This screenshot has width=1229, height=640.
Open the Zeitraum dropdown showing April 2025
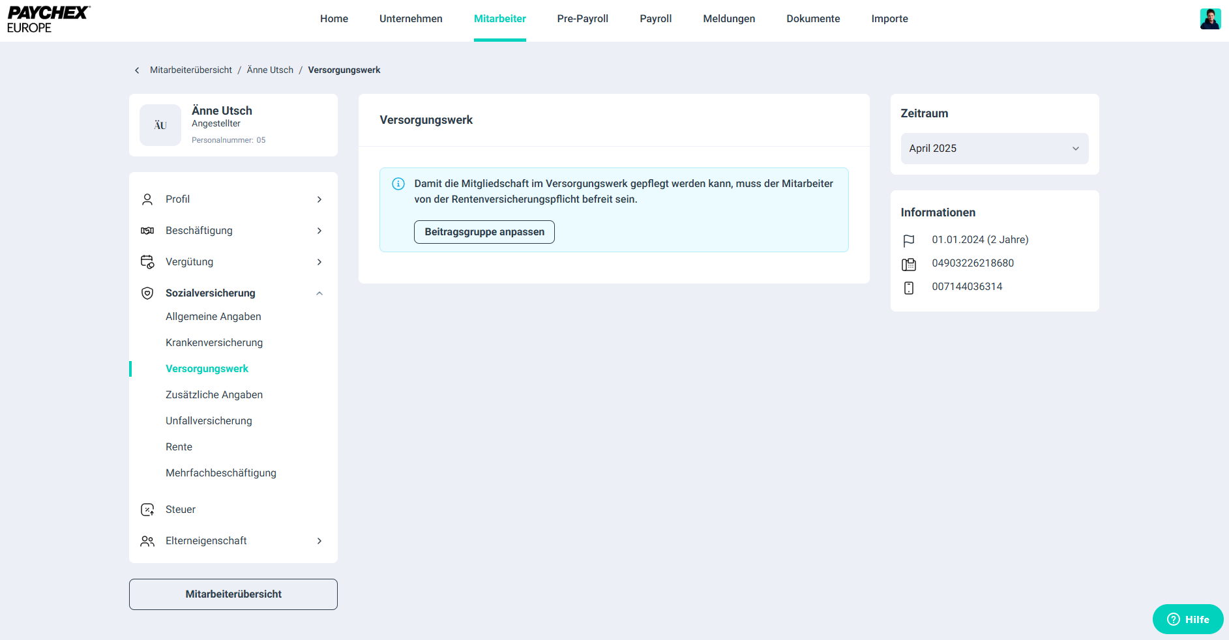tap(994, 149)
